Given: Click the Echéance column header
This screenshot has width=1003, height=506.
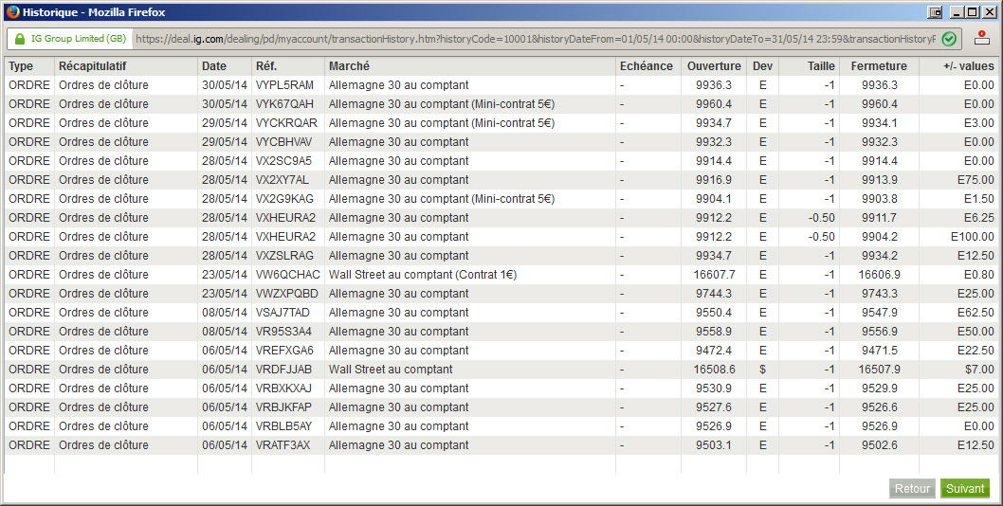Looking at the screenshot, I should pos(646,66).
